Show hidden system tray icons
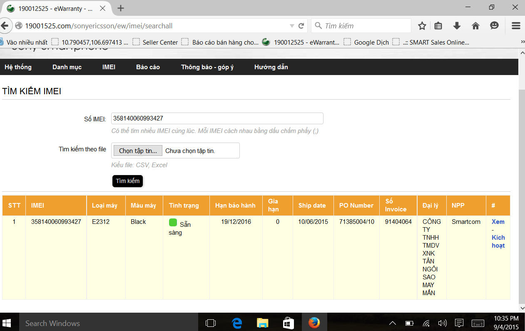Viewport: 525px width, 331px height. tap(392, 323)
